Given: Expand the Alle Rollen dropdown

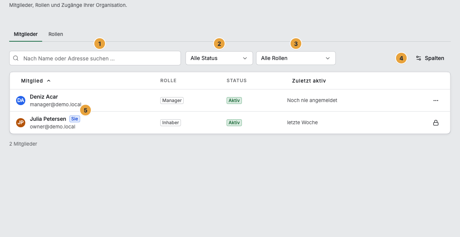Looking at the screenshot, I should click(296, 58).
